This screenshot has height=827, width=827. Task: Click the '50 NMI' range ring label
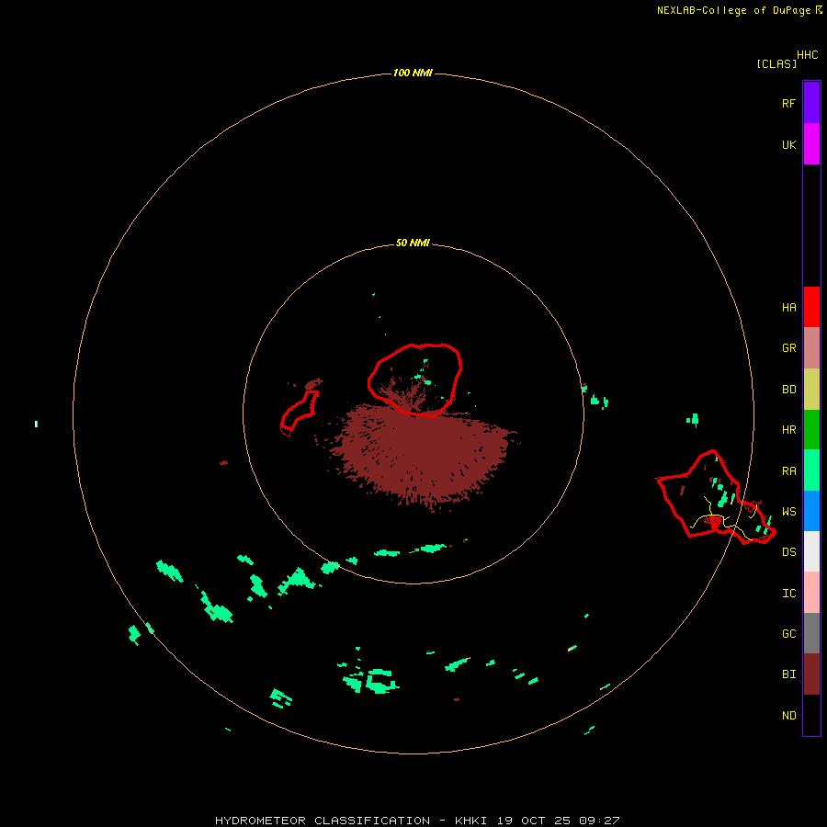[413, 243]
